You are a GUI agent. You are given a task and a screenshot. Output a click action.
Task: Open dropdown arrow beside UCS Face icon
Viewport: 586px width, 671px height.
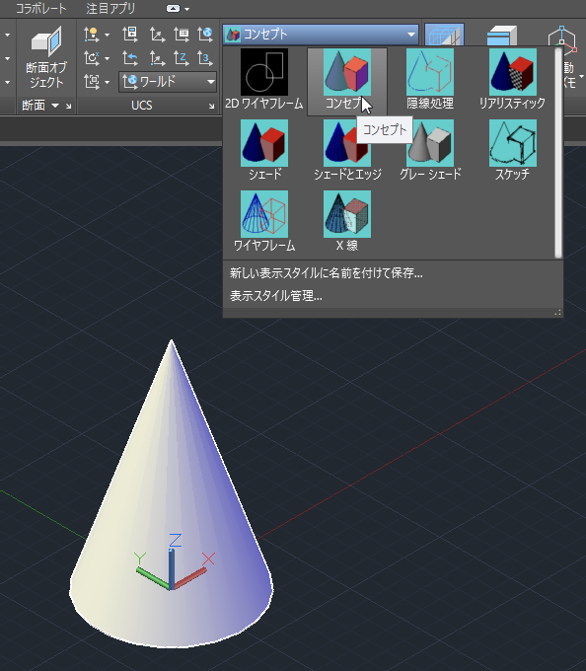tap(107, 82)
